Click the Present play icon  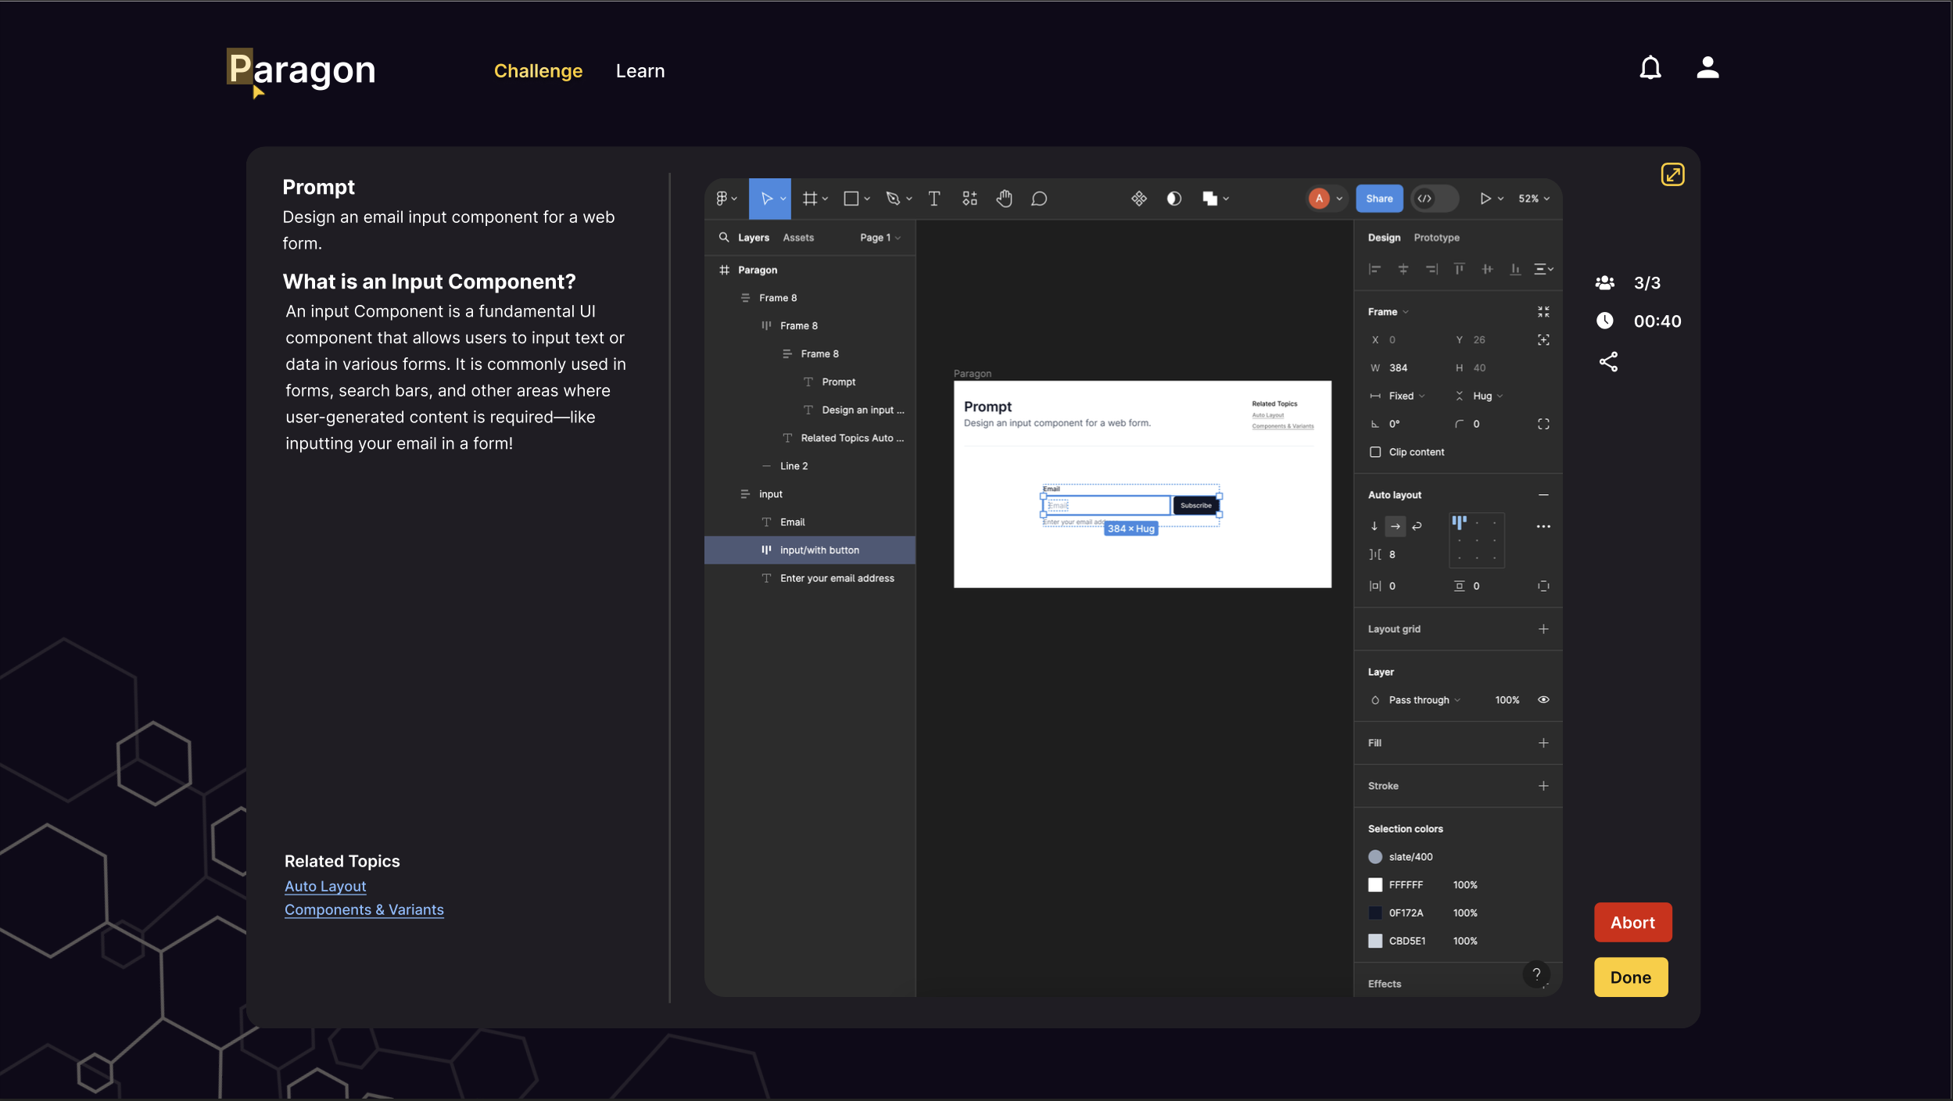point(1485,199)
